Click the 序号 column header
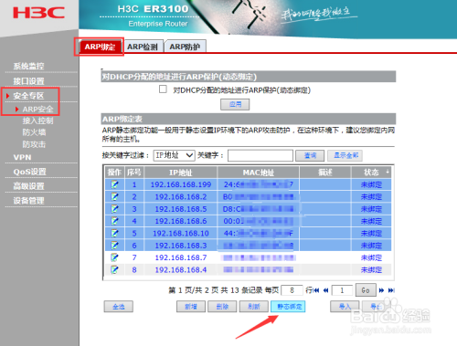The height and width of the screenshot is (346, 457). pyautogui.click(x=134, y=173)
